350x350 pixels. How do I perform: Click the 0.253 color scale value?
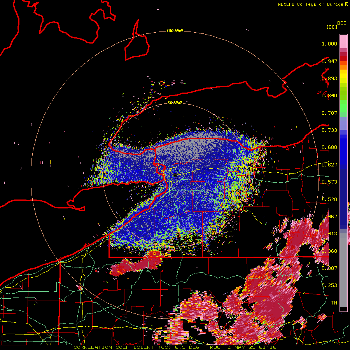click(x=329, y=285)
